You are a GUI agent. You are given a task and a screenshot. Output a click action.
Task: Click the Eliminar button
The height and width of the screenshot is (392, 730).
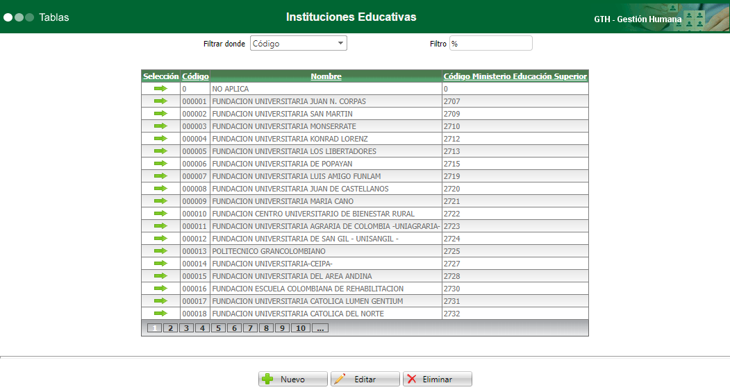(x=437, y=379)
